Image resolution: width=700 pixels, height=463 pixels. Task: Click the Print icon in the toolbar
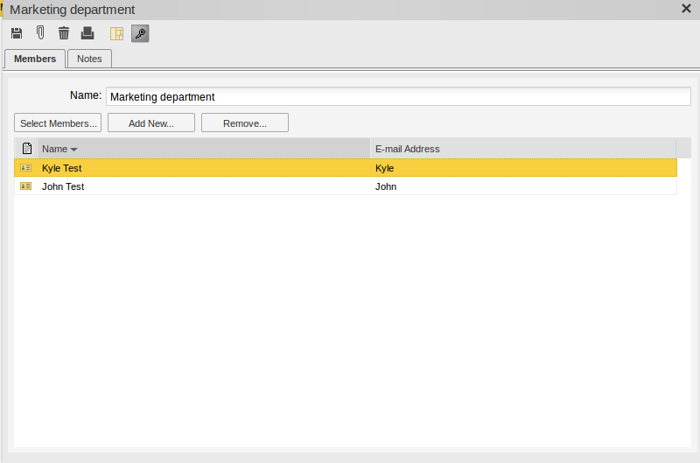tap(87, 33)
